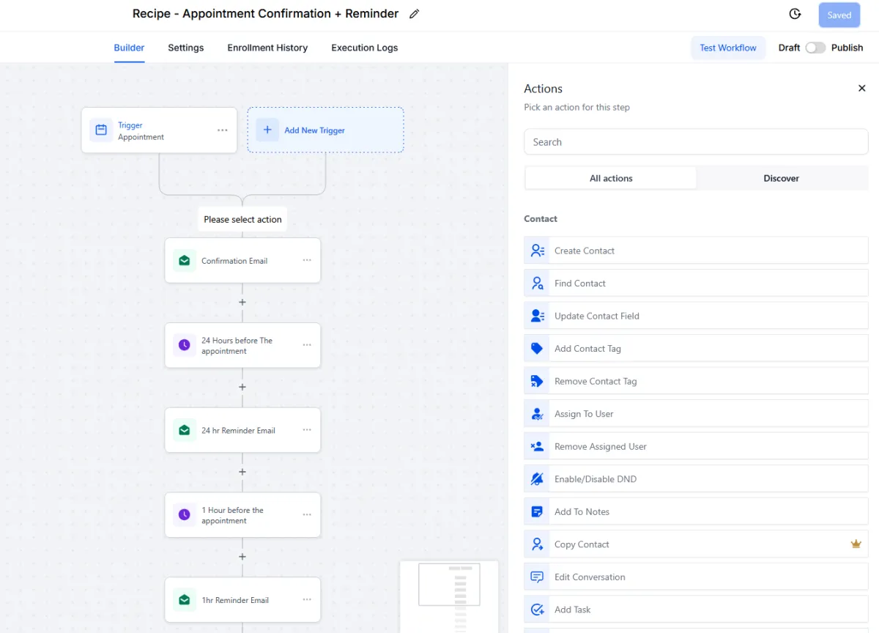Open the Trigger Appointment three-dot menu
The width and height of the screenshot is (879, 633).
tap(223, 130)
